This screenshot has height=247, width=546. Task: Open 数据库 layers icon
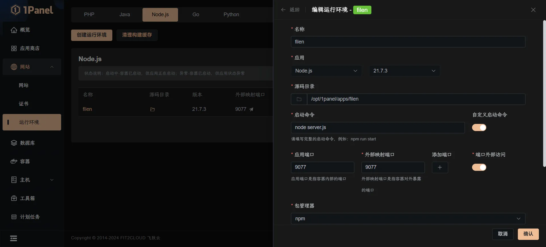coord(14,143)
